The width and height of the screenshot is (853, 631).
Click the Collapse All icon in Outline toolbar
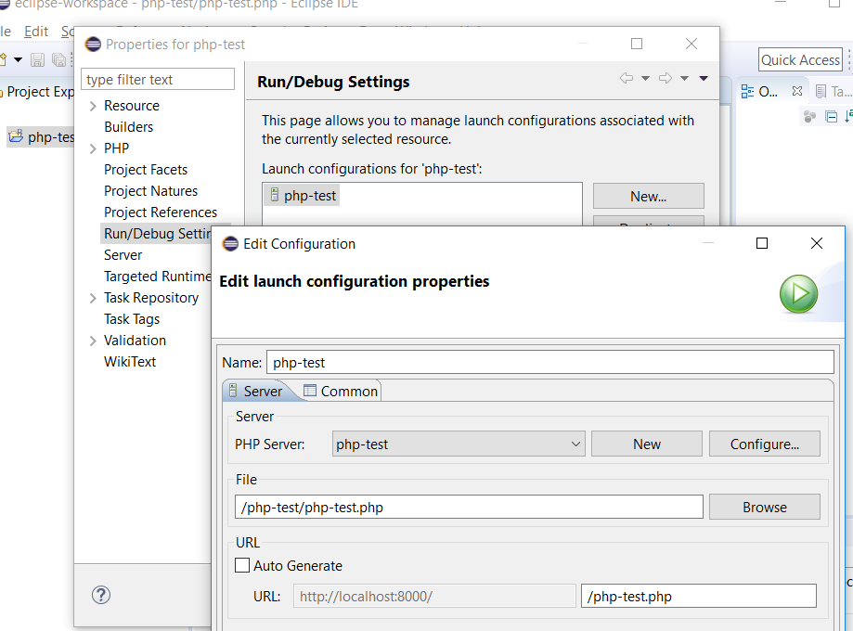point(831,116)
